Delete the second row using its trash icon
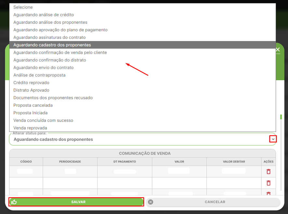Screen dimensions: 288x214 pyautogui.click(x=268, y=183)
